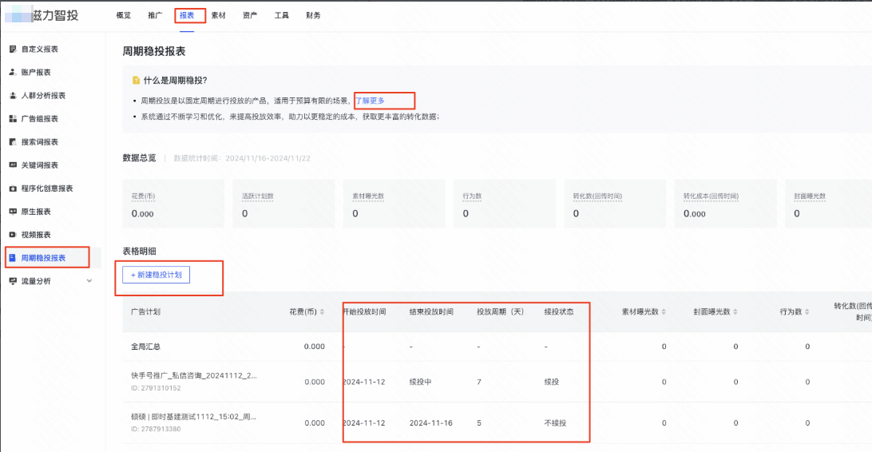
Task: Click the 视频报表 sidebar icon
Action: (13, 235)
